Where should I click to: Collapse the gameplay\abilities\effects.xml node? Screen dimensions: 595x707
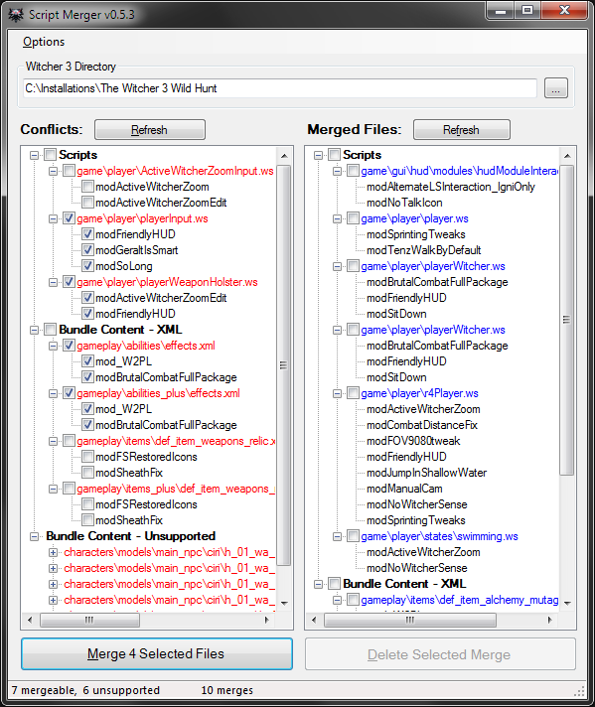pyautogui.click(x=54, y=346)
